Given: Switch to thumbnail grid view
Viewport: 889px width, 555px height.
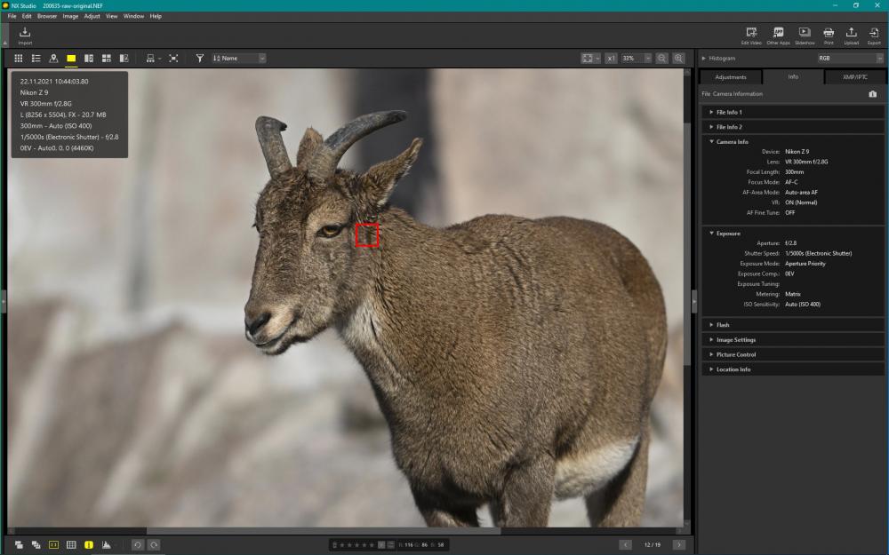Looking at the screenshot, I should pyautogui.click(x=18, y=59).
